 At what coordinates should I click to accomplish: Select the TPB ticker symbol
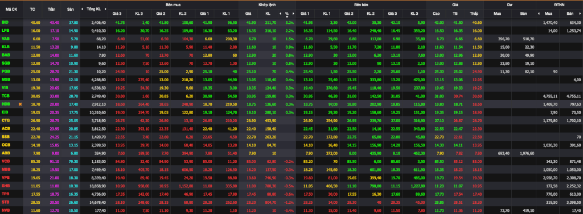coord(6,194)
